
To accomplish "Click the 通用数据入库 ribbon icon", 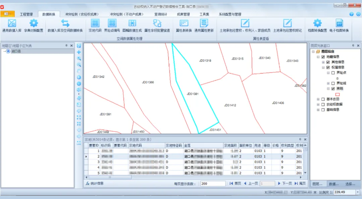I will pos(12,23).
